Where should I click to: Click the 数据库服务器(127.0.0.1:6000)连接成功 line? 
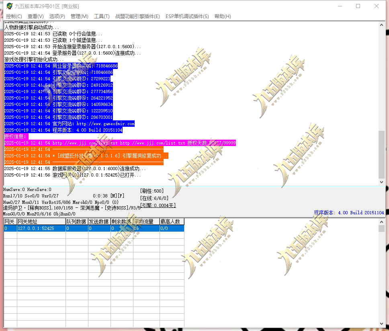(x=75, y=169)
